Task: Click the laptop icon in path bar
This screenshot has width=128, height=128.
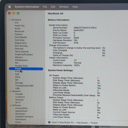Action: pyautogui.click(x=49, y=122)
